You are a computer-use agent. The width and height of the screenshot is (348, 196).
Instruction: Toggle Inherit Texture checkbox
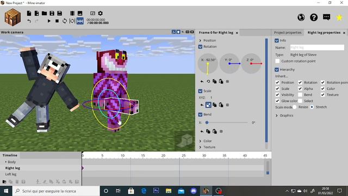tap(322, 95)
